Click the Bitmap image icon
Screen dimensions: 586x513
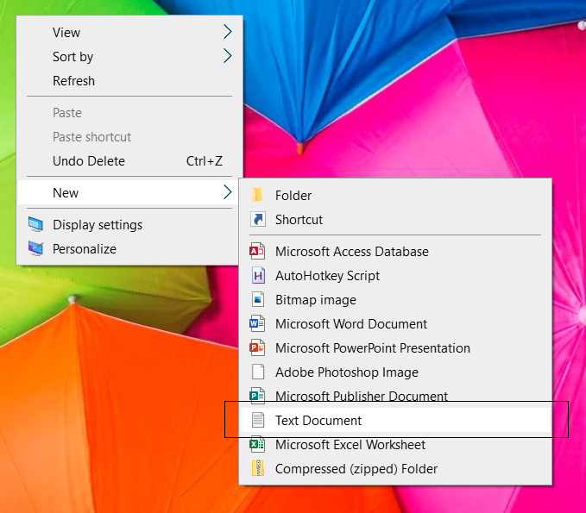(x=258, y=300)
